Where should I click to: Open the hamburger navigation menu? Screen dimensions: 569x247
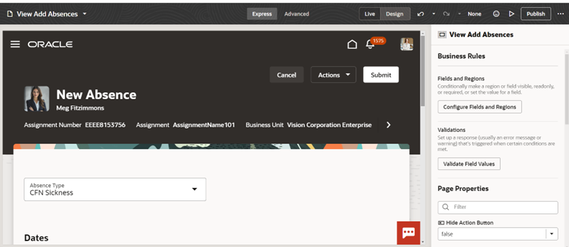(x=15, y=44)
